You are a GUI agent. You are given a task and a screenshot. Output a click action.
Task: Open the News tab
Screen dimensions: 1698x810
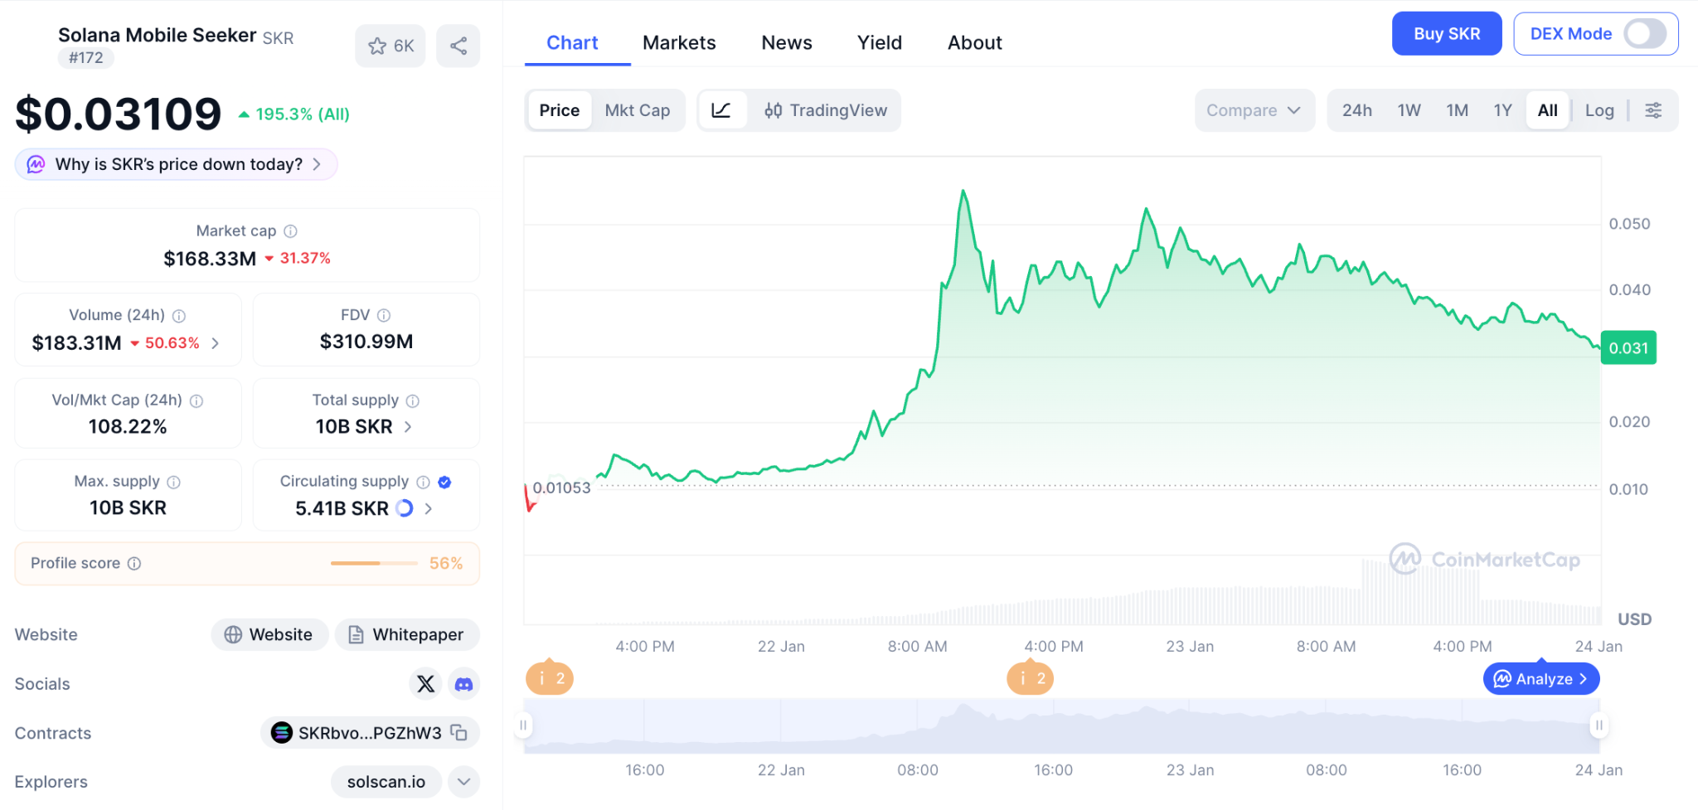[x=786, y=43]
